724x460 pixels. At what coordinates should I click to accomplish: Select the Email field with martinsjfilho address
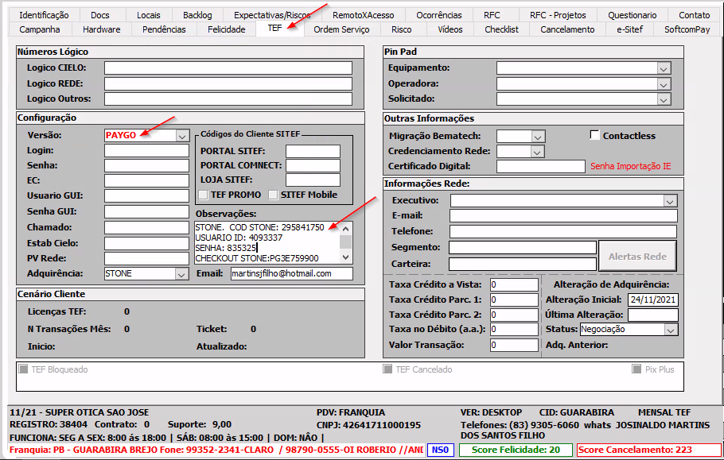point(290,273)
